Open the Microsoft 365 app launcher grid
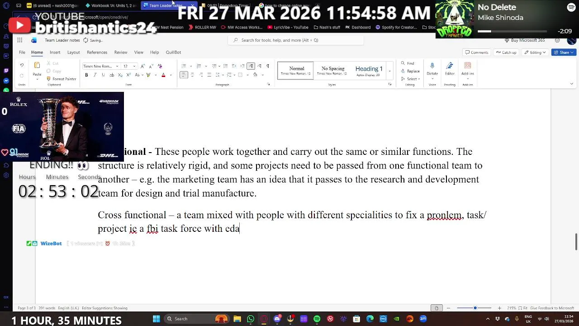Image resolution: width=579 pixels, height=326 pixels. [20, 40]
